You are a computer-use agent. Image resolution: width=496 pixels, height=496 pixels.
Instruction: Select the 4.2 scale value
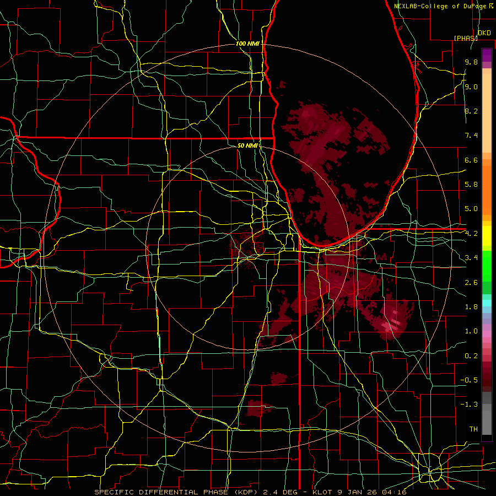471,234
